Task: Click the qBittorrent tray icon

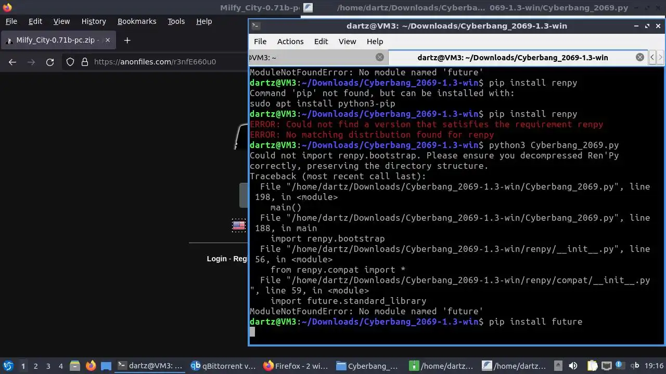Action: tap(635, 366)
